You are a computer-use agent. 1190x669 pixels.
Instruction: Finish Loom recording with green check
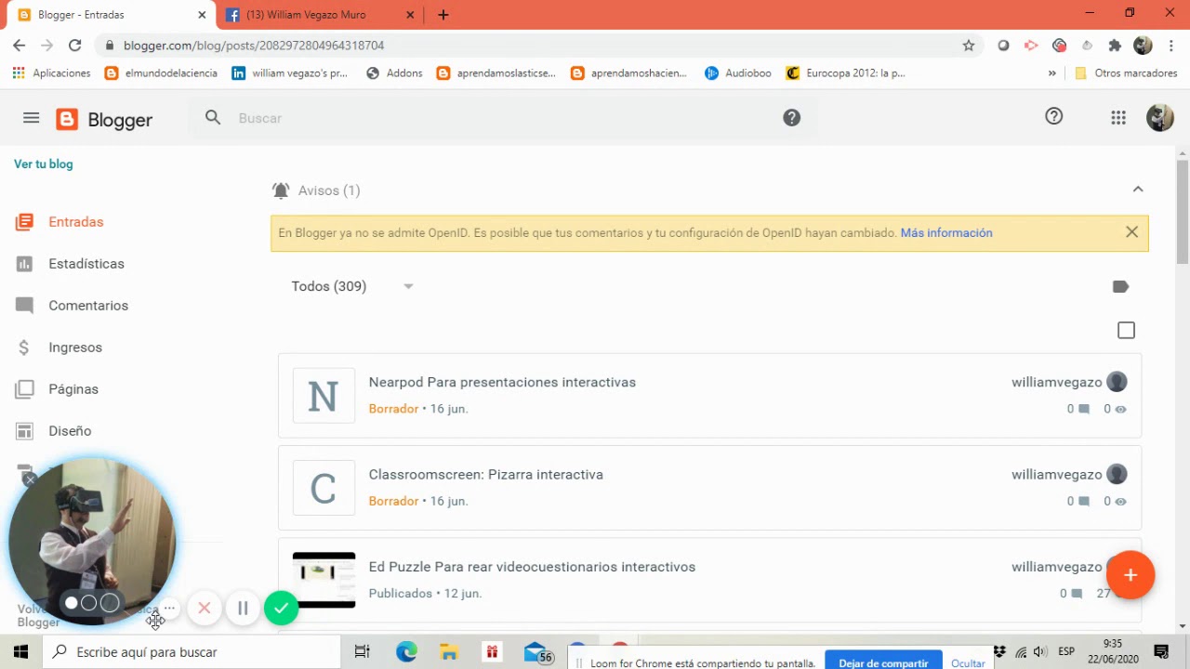coord(281,609)
